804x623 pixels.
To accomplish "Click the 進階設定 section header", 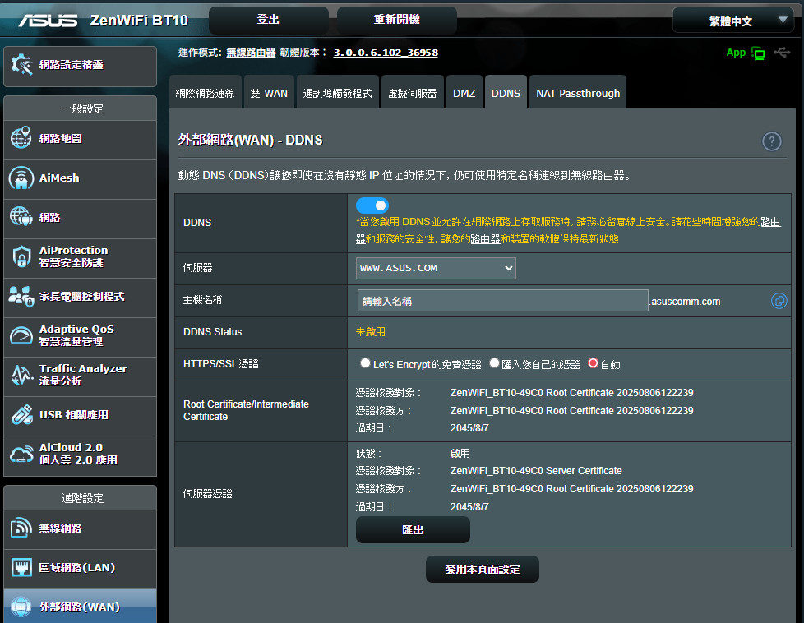I will [82, 498].
